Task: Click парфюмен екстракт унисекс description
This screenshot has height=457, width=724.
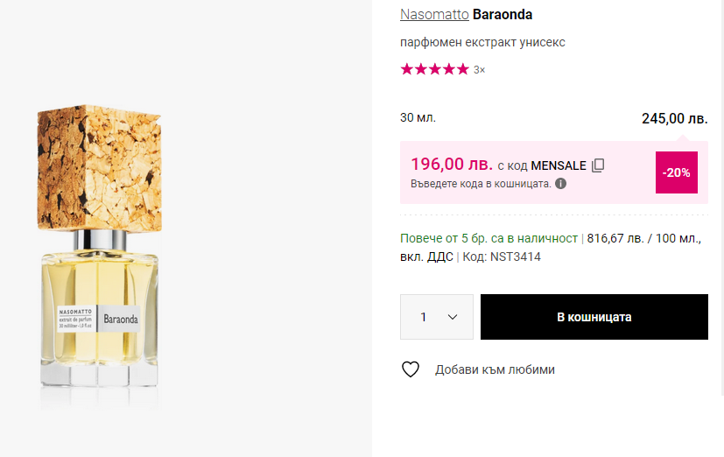Action: 482,42
